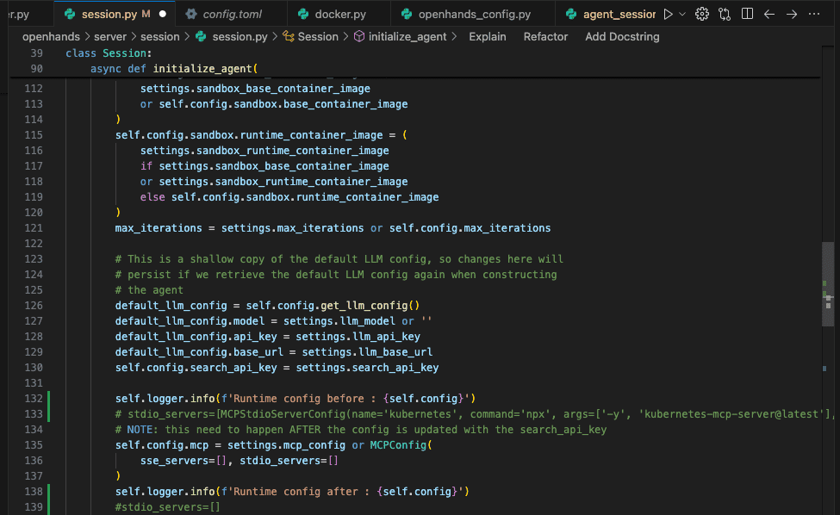Run the Python file with play button
The height and width of the screenshot is (515, 840).
pos(668,15)
